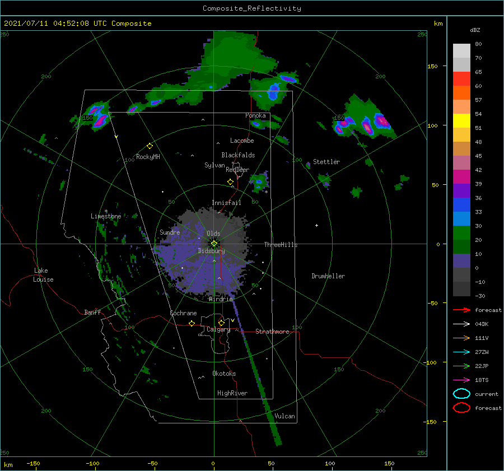Click the dBZ legend heading
Image resolution: width=504 pixels, height=471 pixels.
click(475, 30)
